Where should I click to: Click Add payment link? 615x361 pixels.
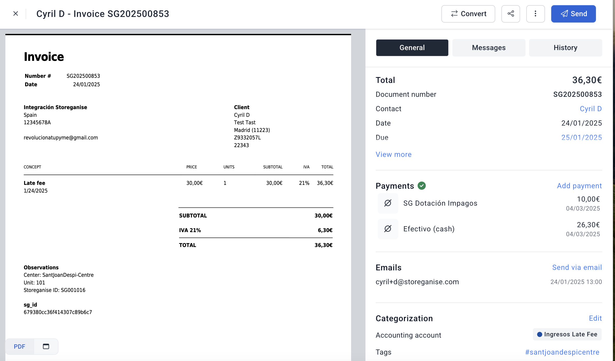579,186
